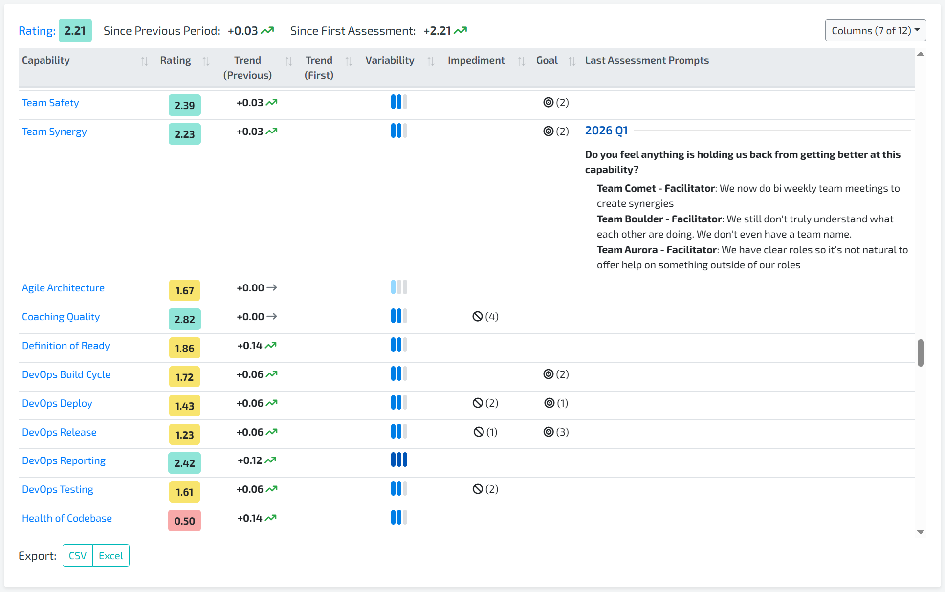Image resolution: width=945 pixels, height=592 pixels.
Task: Click the goal icon for DevOps Build Cycle
Action: [549, 374]
